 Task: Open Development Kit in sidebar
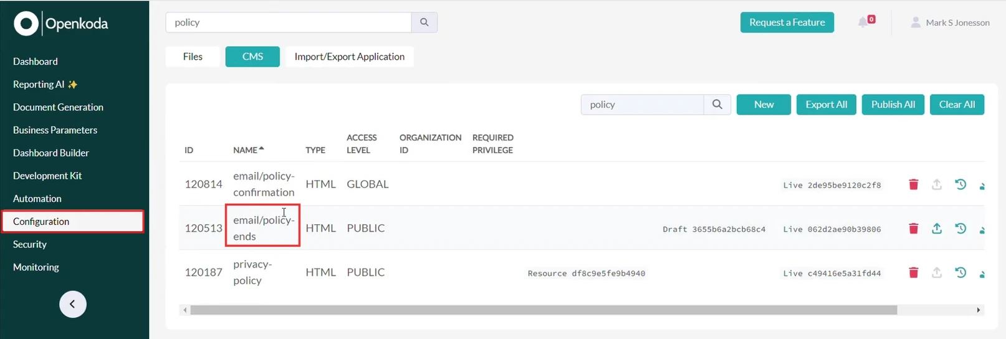click(x=47, y=176)
